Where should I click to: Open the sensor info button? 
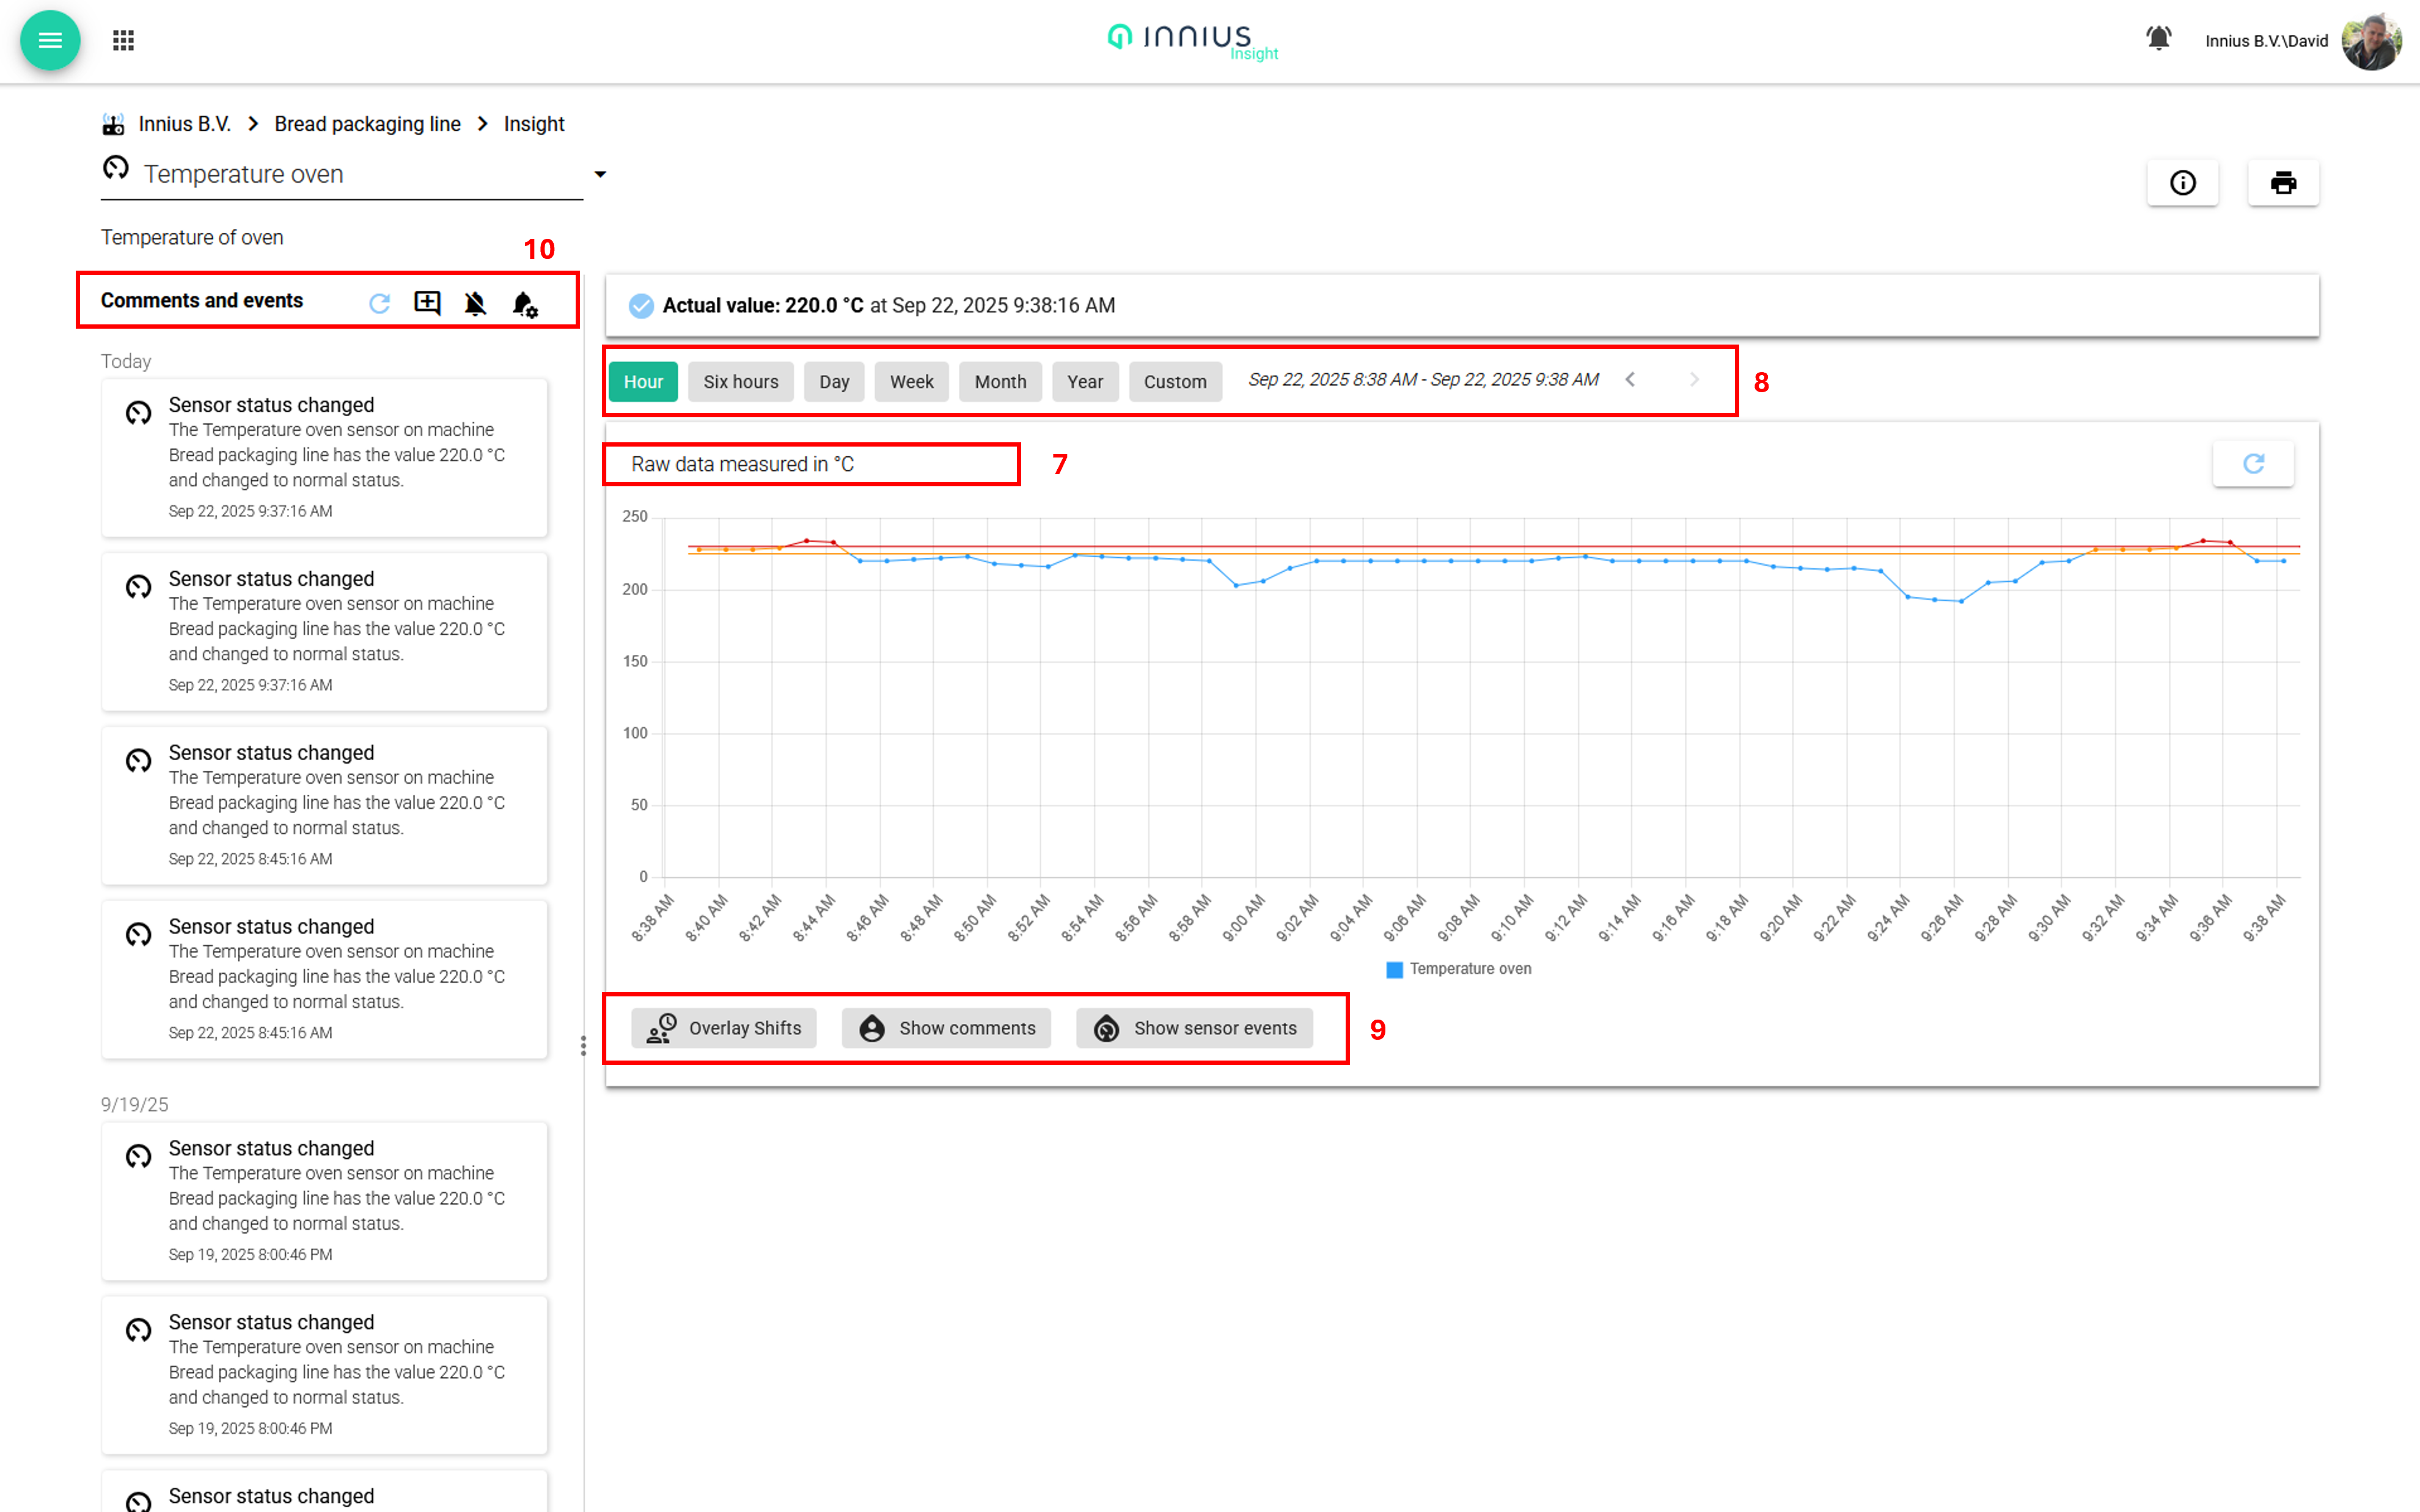[x=2182, y=183]
